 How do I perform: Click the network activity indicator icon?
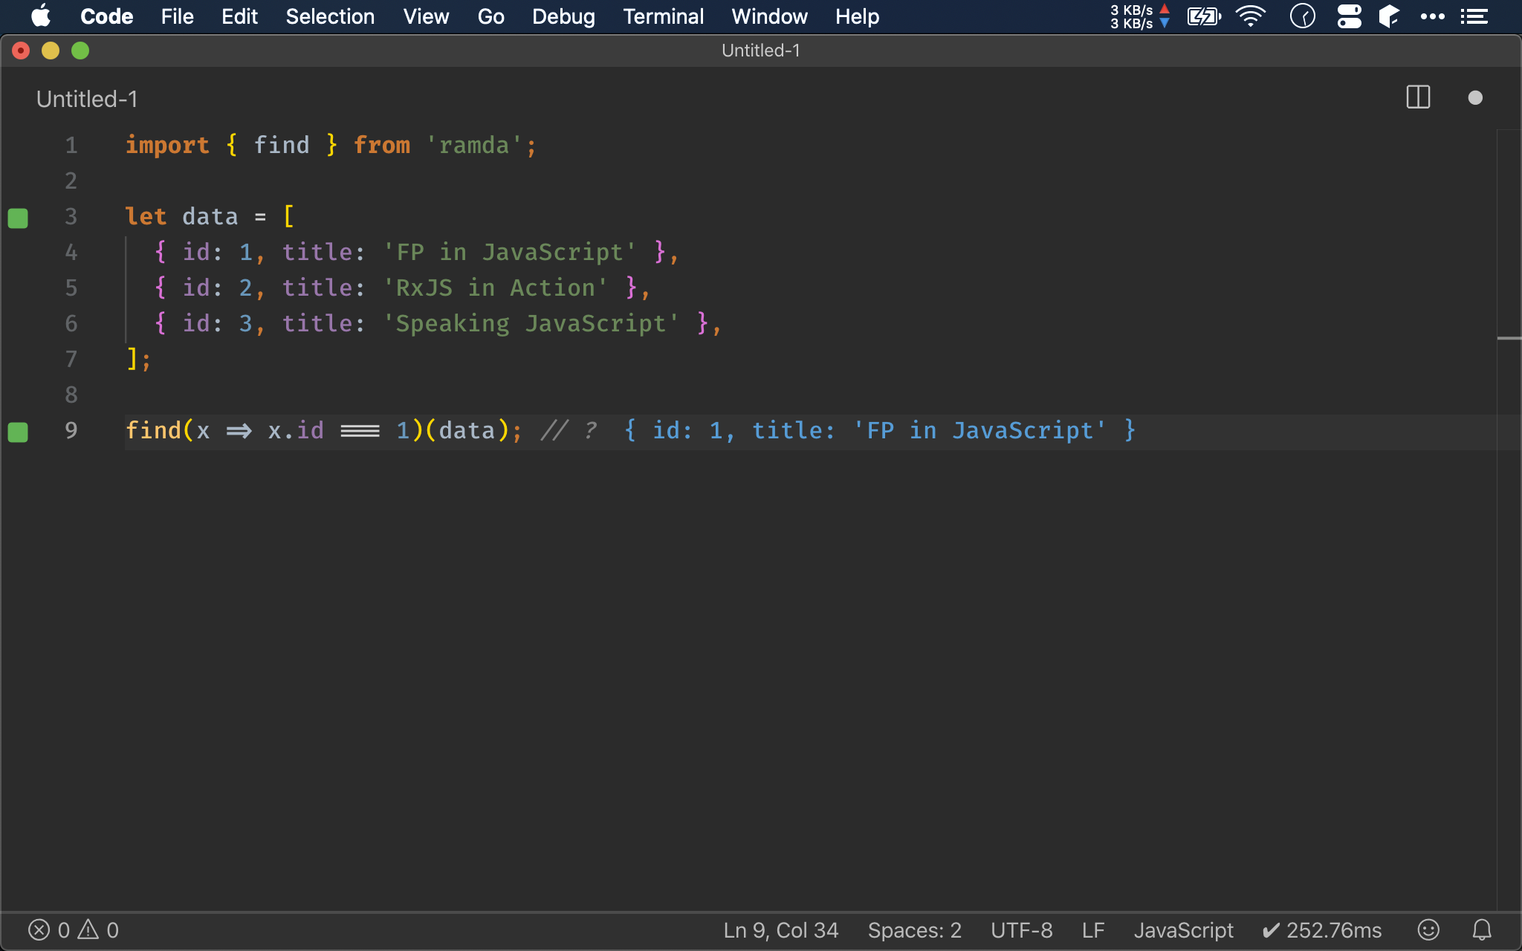(x=1134, y=16)
